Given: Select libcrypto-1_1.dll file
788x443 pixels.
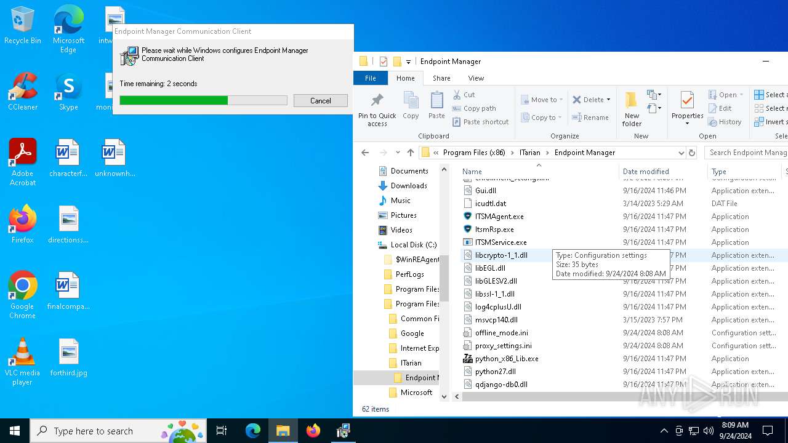Looking at the screenshot, I should (501, 255).
